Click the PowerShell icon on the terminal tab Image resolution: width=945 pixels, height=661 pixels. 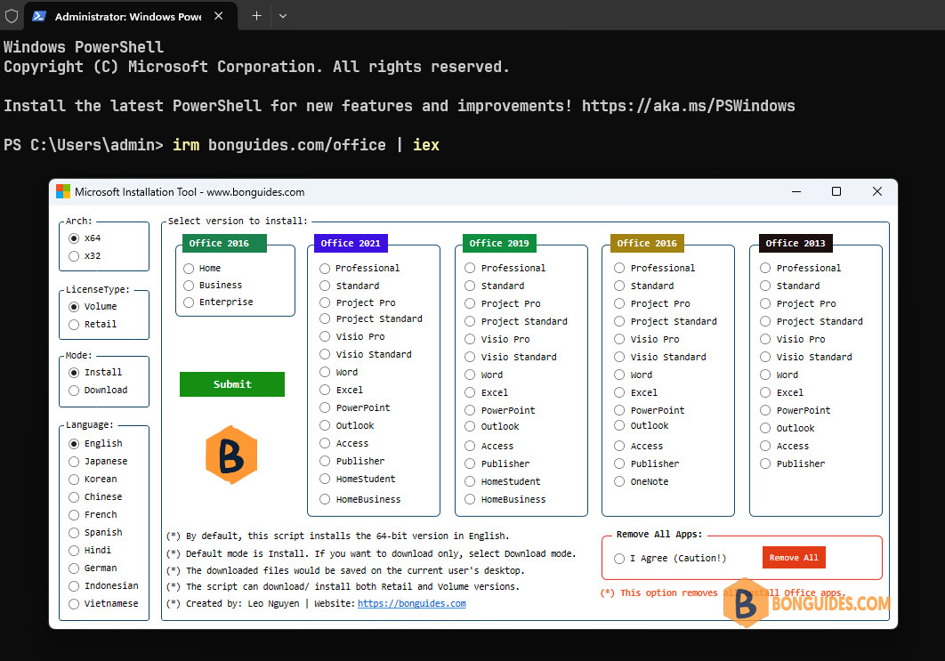coord(39,16)
